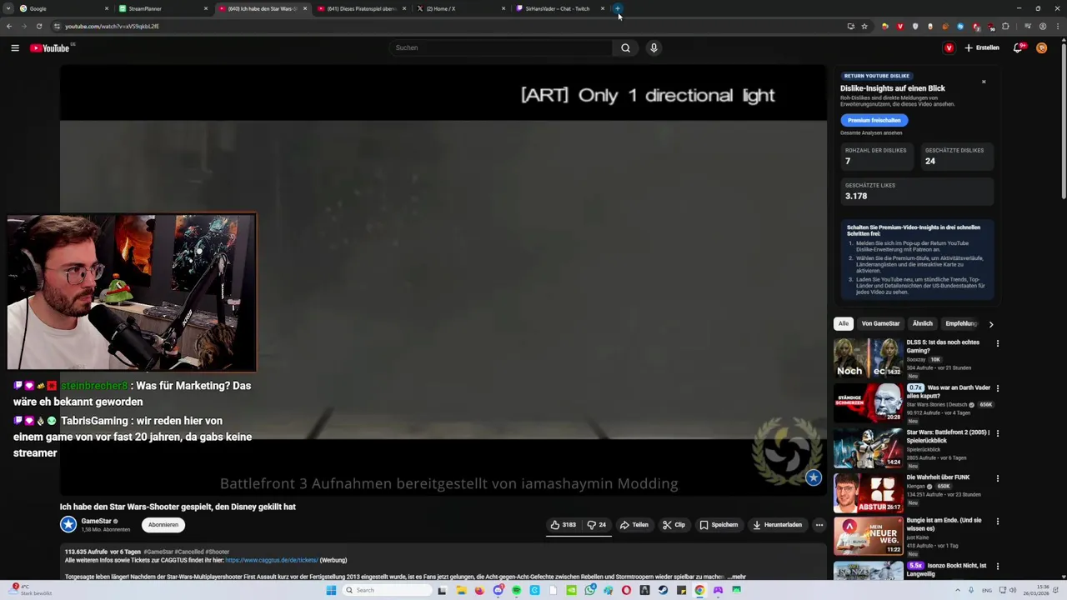Screen dimensions: 1067x600
Task: Click Premium freischalten button
Action: (x=874, y=120)
